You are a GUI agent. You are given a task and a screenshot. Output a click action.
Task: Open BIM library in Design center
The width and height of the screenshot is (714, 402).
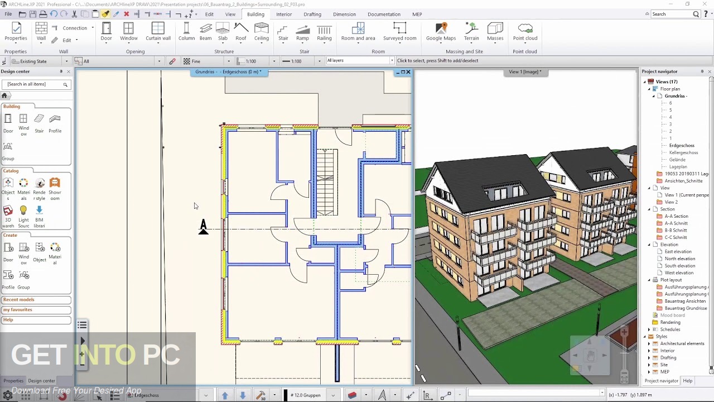(x=39, y=215)
